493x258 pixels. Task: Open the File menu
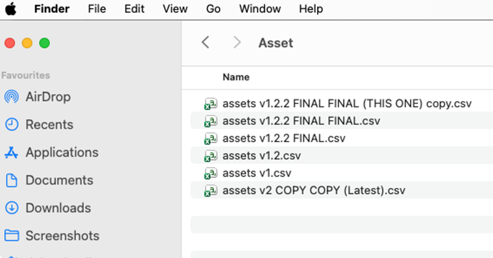[97, 8]
